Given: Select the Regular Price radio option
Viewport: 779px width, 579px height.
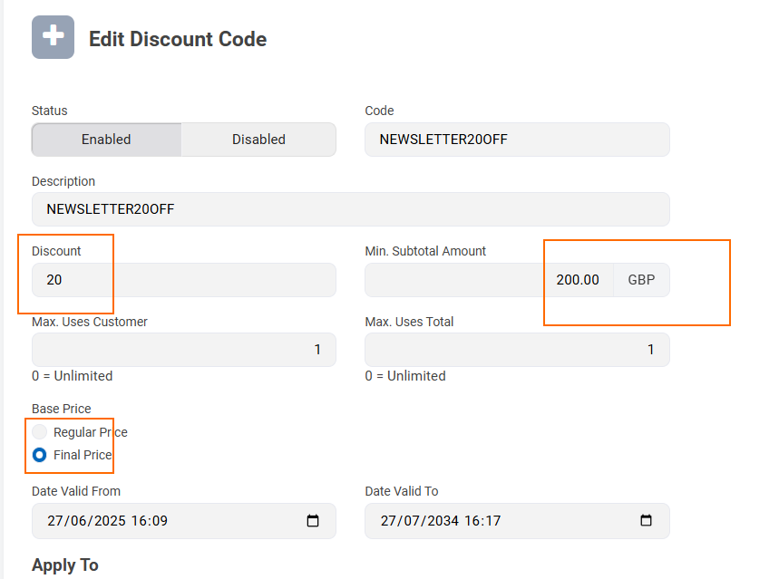Looking at the screenshot, I should click(39, 432).
